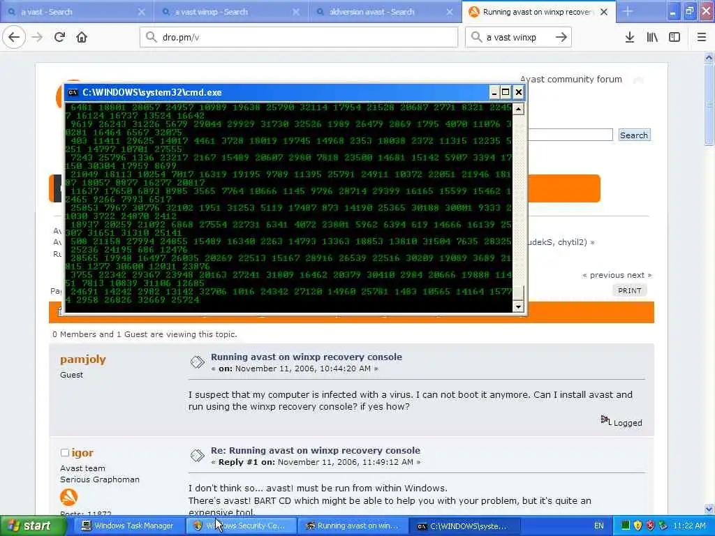The image size is (715, 536).
Task: Click the 'a vast winxp' search field
Action: (x=517, y=37)
